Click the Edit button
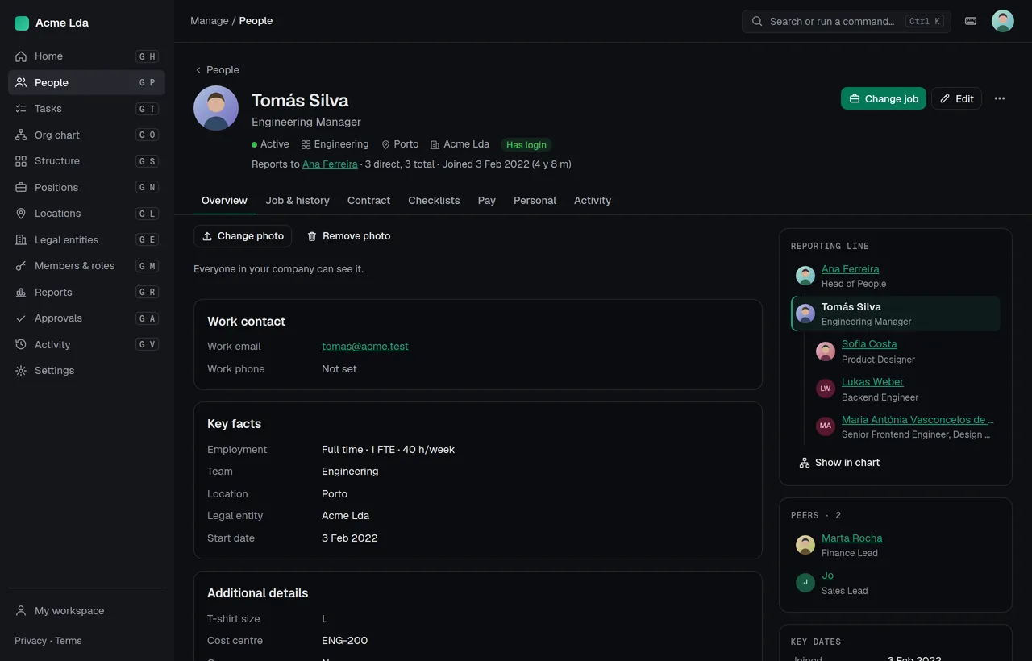The height and width of the screenshot is (661, 1032). click(x=956, y=98)
